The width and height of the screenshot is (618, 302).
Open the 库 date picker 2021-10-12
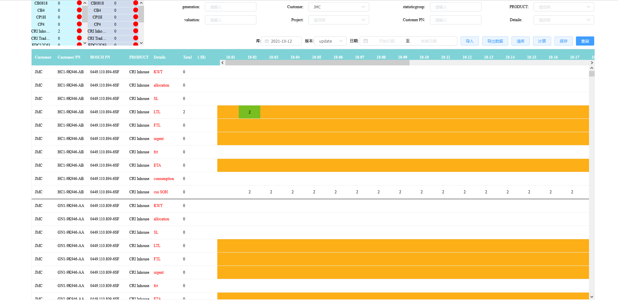[281, 41]
